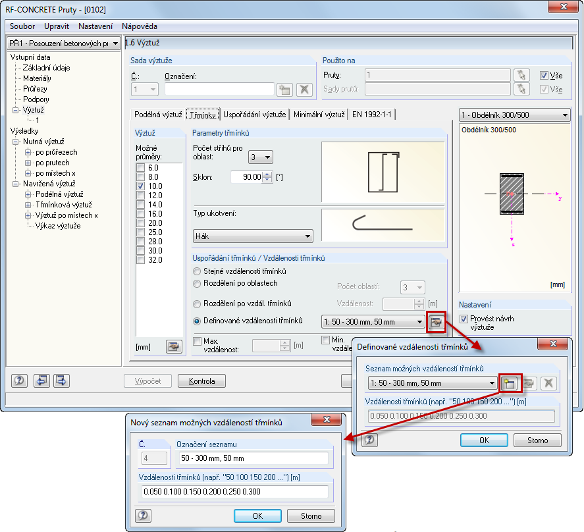Screen dimensions: 584x532
Task: Toggle Max. vzdálenost checkbox
Action: 198,341
